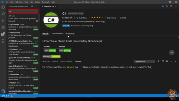Open the View menu
Viewport: 179px width, 101px height.
[x=26, y=2]
